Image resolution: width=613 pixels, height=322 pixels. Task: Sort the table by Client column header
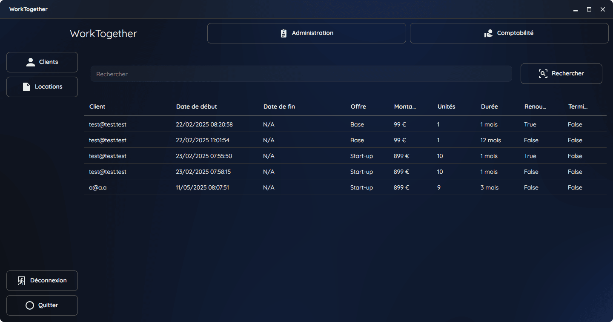pyautogui.click(x=97, y=107)
